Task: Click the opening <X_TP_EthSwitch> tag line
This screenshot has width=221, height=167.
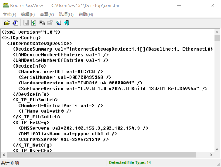Action: click(x=35, y=100)
